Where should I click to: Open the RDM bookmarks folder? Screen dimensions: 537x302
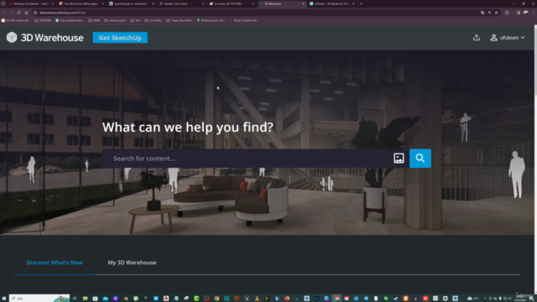pyautogui.click(x=94, y=20)
